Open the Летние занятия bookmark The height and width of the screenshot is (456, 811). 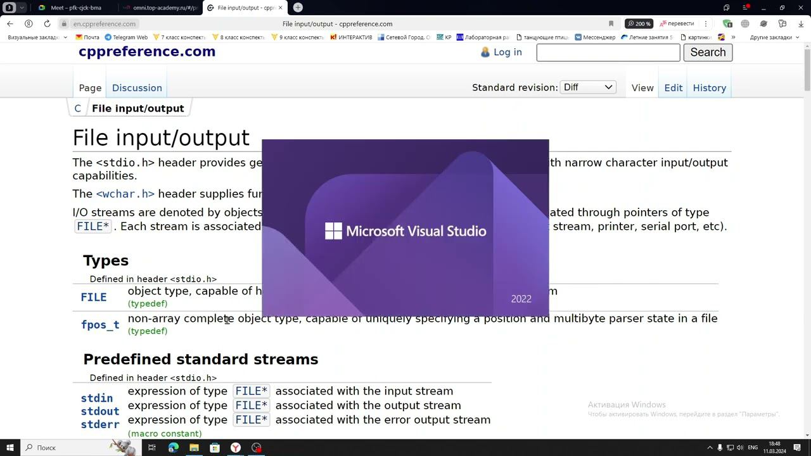[x=647, y=37]
